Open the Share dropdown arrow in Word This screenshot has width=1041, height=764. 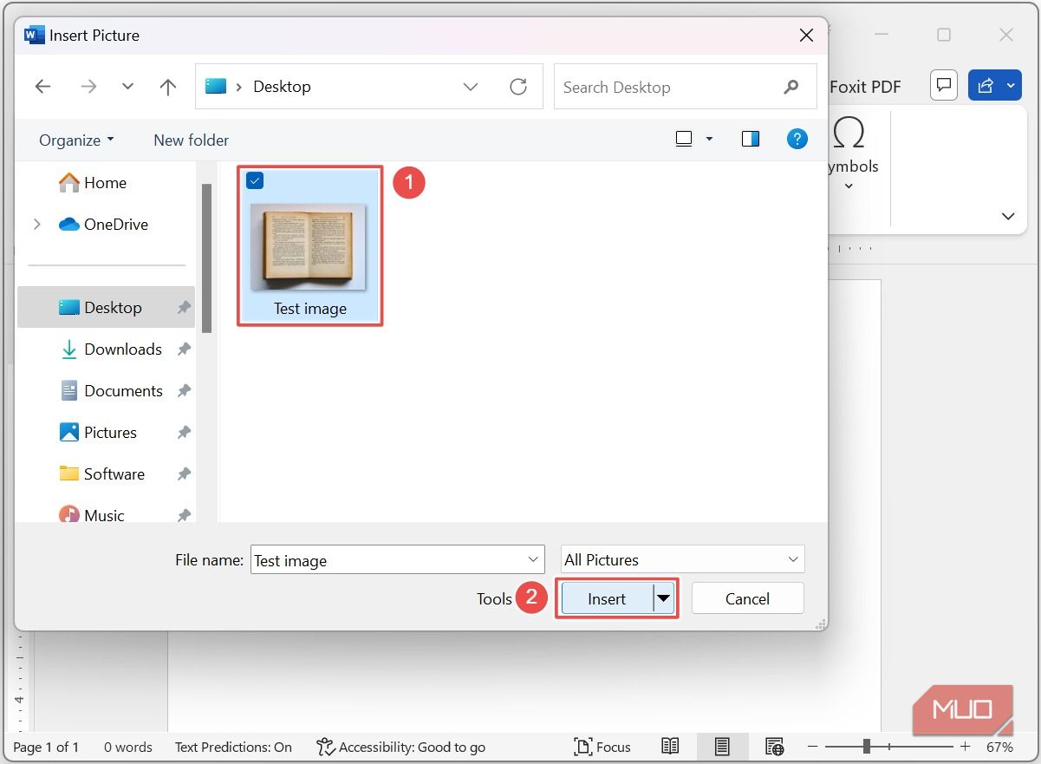coord(1012,85)
